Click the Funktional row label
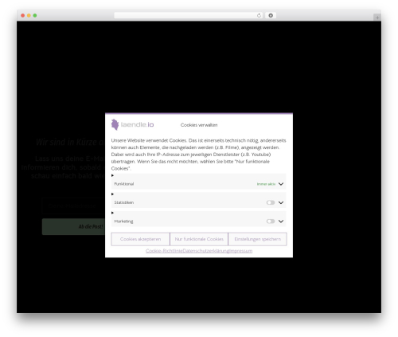The height and width of the screenshot is (337, 398). click(x=124, y=184)
